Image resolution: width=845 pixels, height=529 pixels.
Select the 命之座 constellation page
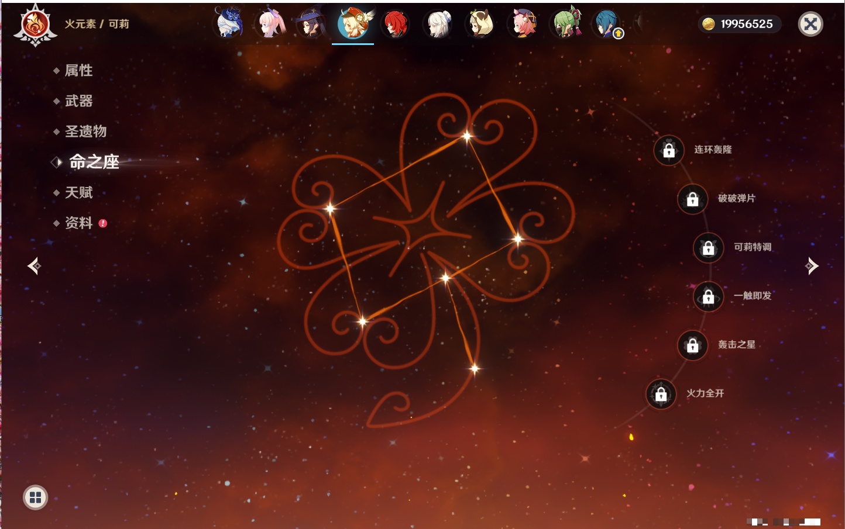click(x=94, y=162)
